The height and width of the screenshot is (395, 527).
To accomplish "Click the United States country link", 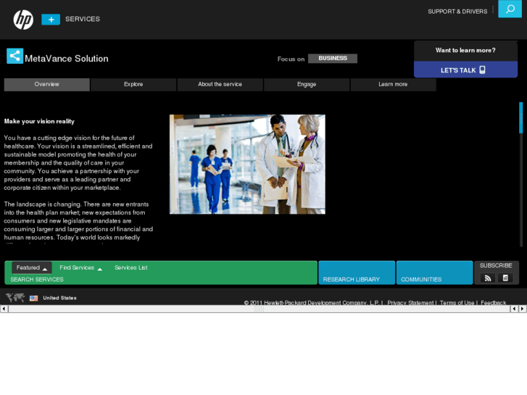I will (x=60, y=298).
